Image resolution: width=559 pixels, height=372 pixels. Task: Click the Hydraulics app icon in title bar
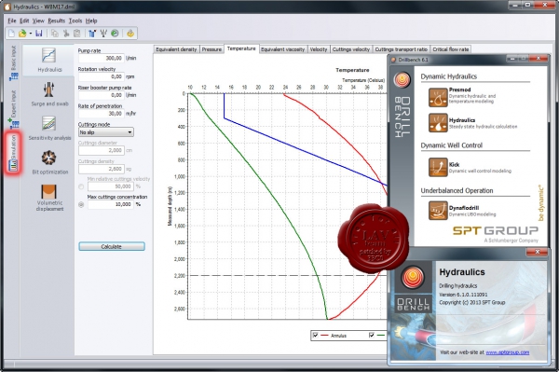coord(7,7)
